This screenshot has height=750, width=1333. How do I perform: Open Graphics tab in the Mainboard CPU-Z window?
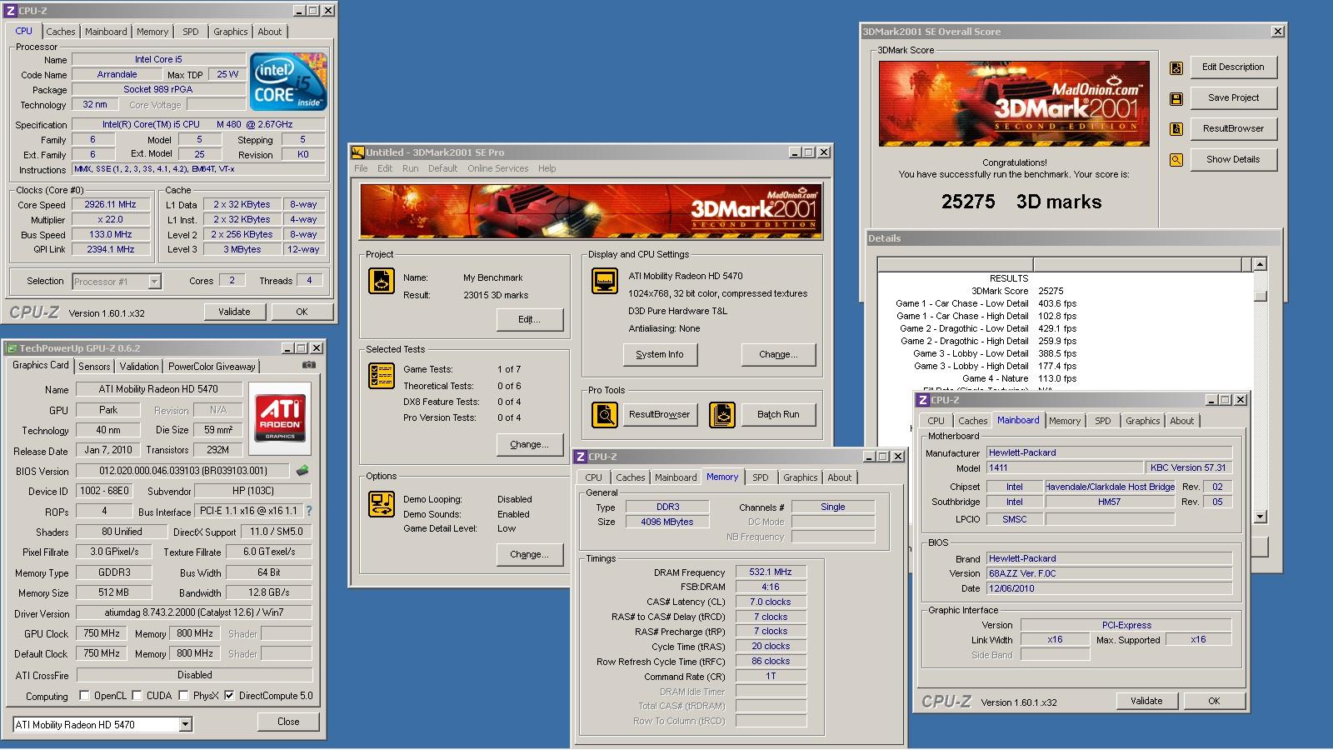pyautogui.click(x=1142, y=421)
